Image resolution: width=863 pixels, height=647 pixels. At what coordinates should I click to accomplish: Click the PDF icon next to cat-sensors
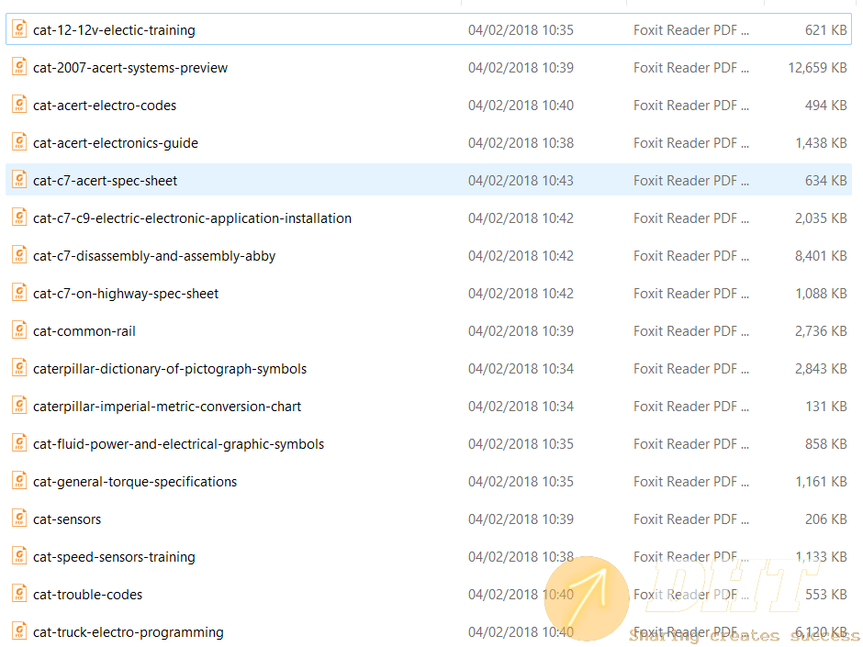pyautogui.click(x=19, y=518)
